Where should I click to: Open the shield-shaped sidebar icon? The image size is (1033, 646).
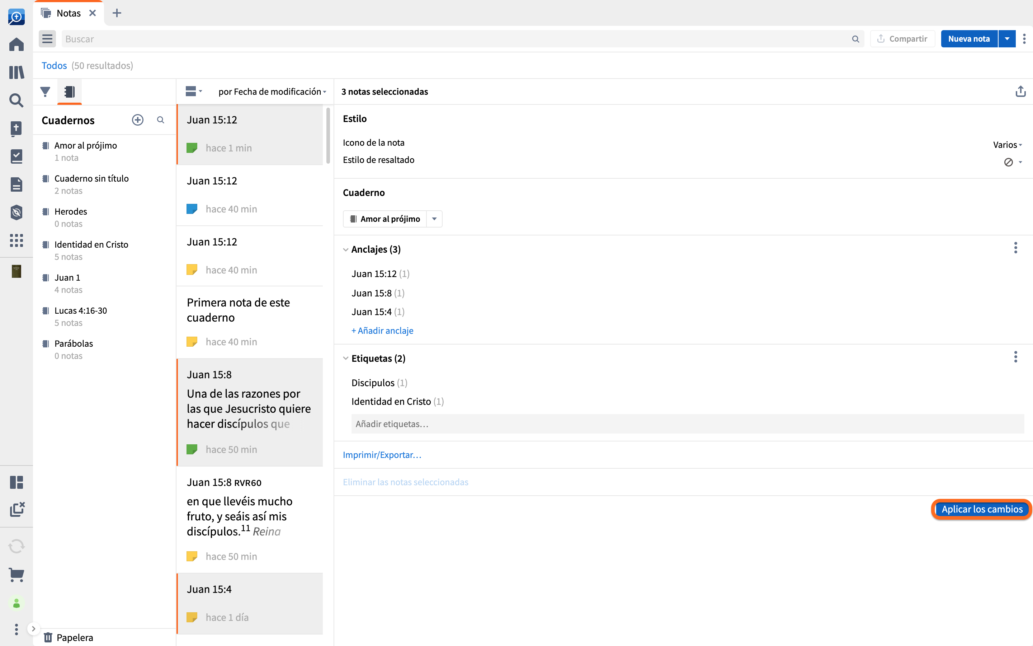(16, 212)
